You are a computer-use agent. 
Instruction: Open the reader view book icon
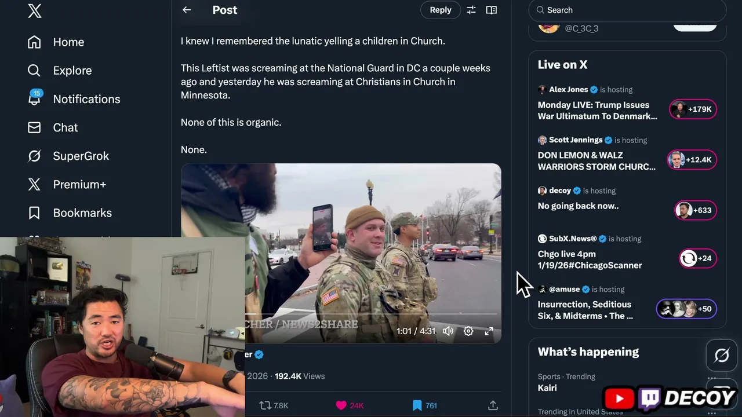(x=492, y=10)
